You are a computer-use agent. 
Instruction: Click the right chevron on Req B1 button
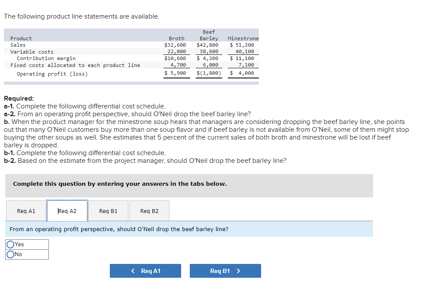coord(239,271)
